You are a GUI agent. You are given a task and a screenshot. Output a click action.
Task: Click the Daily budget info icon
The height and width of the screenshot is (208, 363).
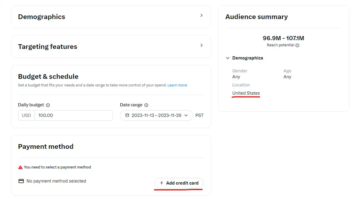pyautogui.click(x=48, y=105)
